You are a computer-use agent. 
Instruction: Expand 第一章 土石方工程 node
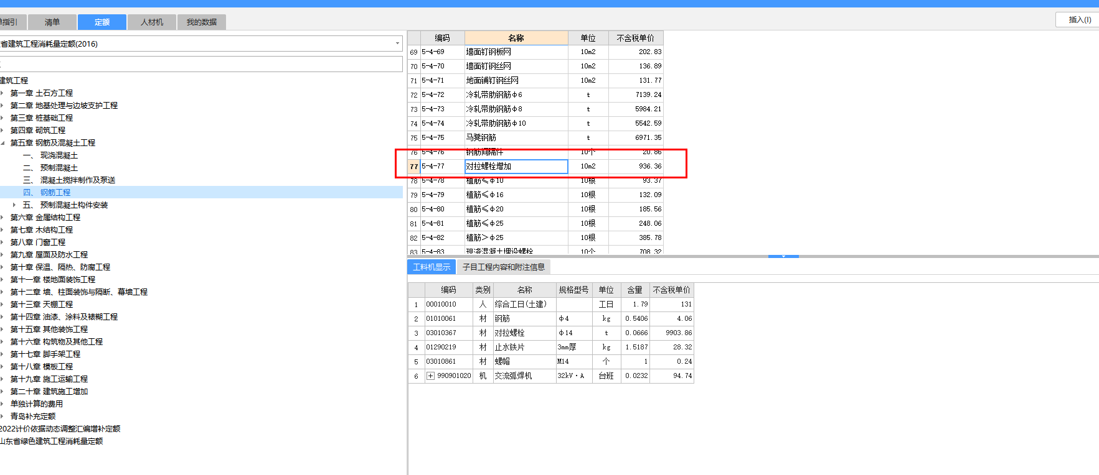click(2, 93)
